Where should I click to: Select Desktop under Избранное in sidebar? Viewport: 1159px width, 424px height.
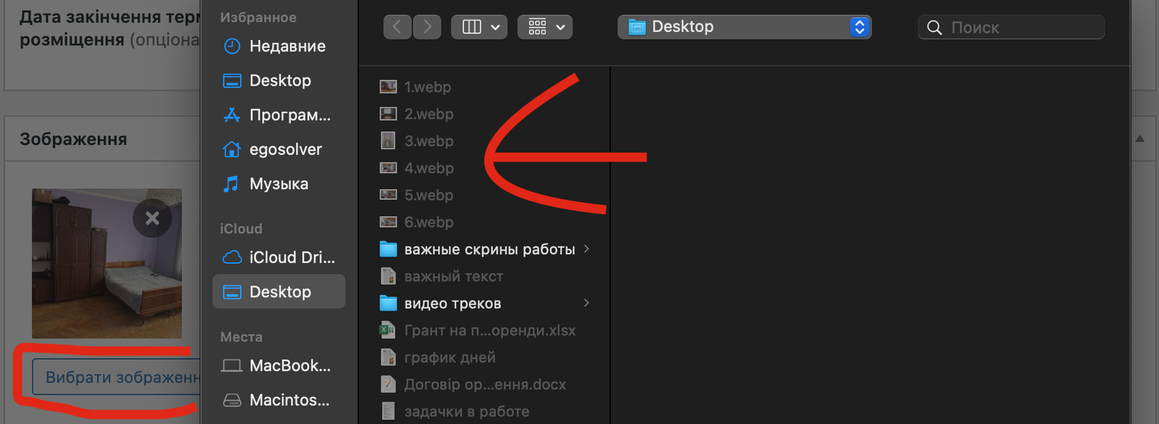click(279, 80)
